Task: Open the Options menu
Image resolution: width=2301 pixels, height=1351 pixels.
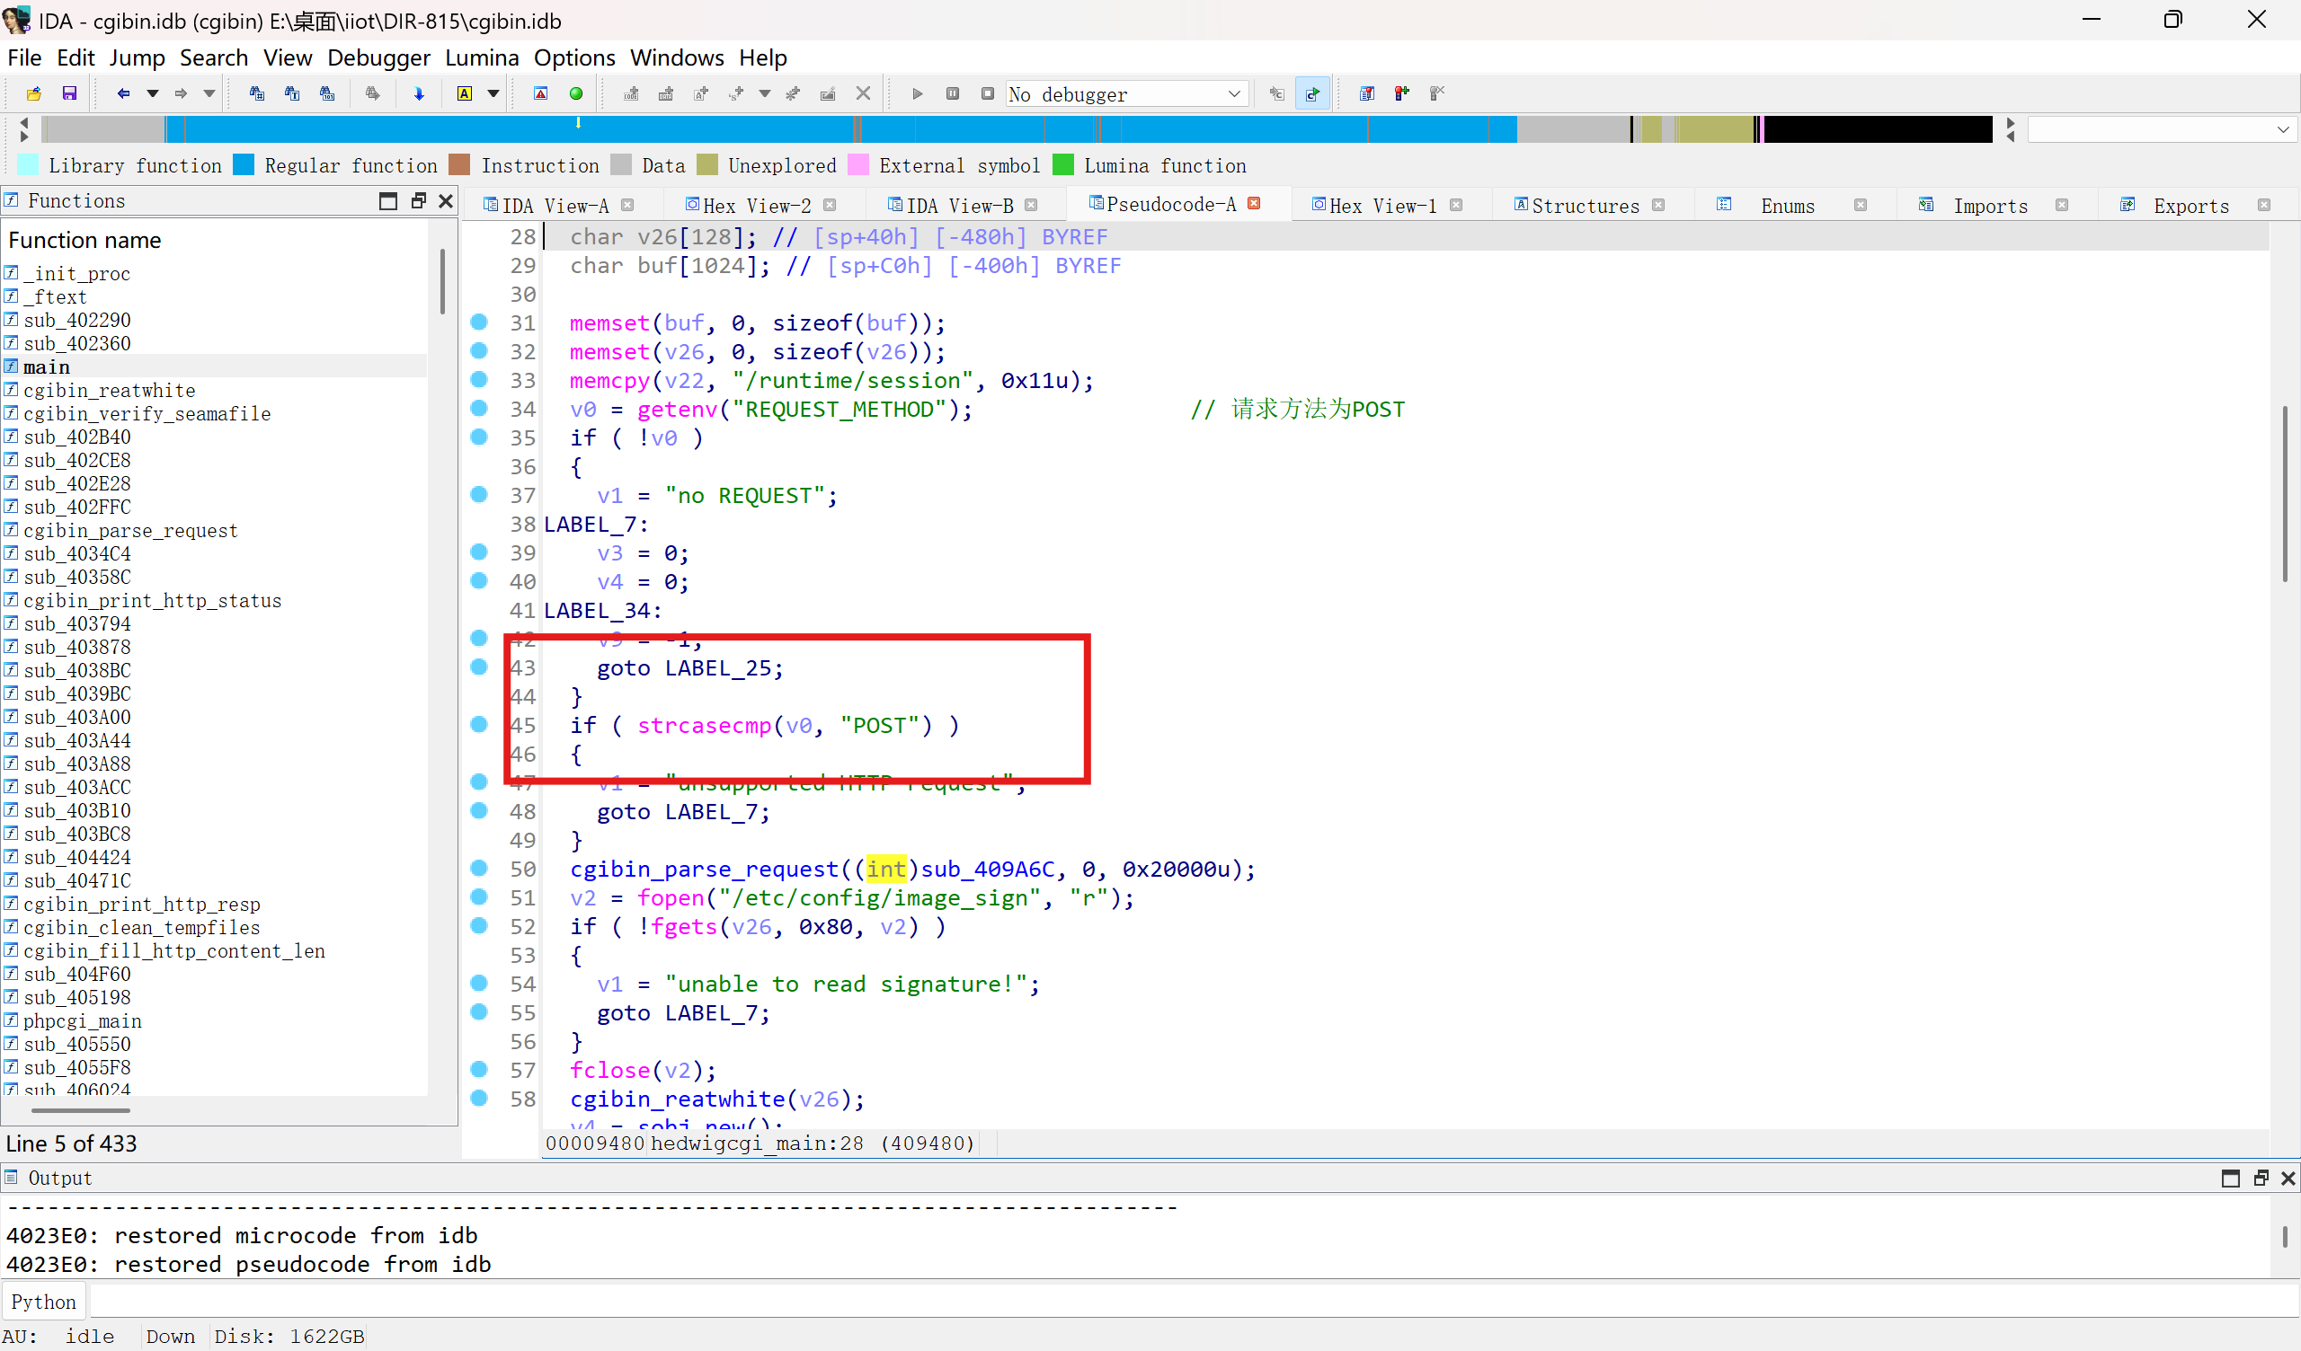Action: (574, 57)
